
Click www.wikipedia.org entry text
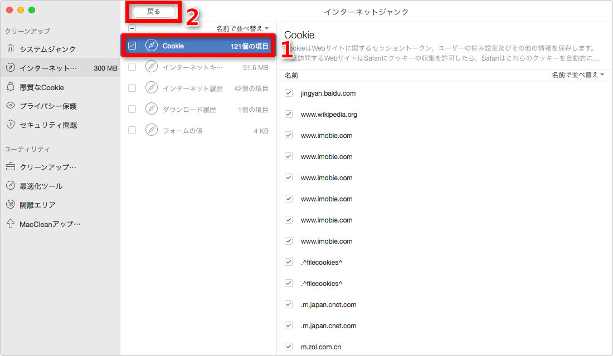pyautogui.click(x=329, y=115)
